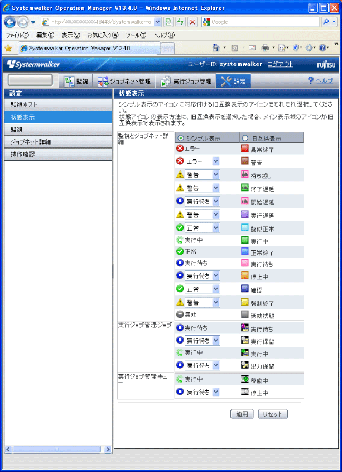
Task: Click the 出力保留 job icon
Action: (x=244, y=365)
